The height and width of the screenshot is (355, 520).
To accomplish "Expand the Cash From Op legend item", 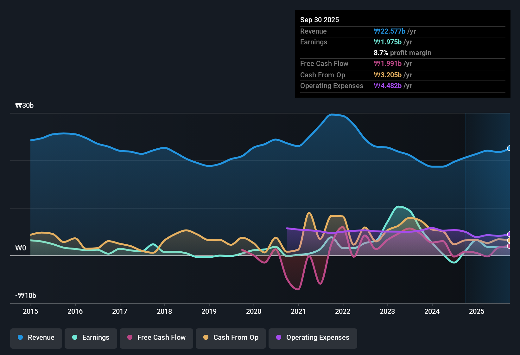I will pyautogui.click(x=231, y=338).
